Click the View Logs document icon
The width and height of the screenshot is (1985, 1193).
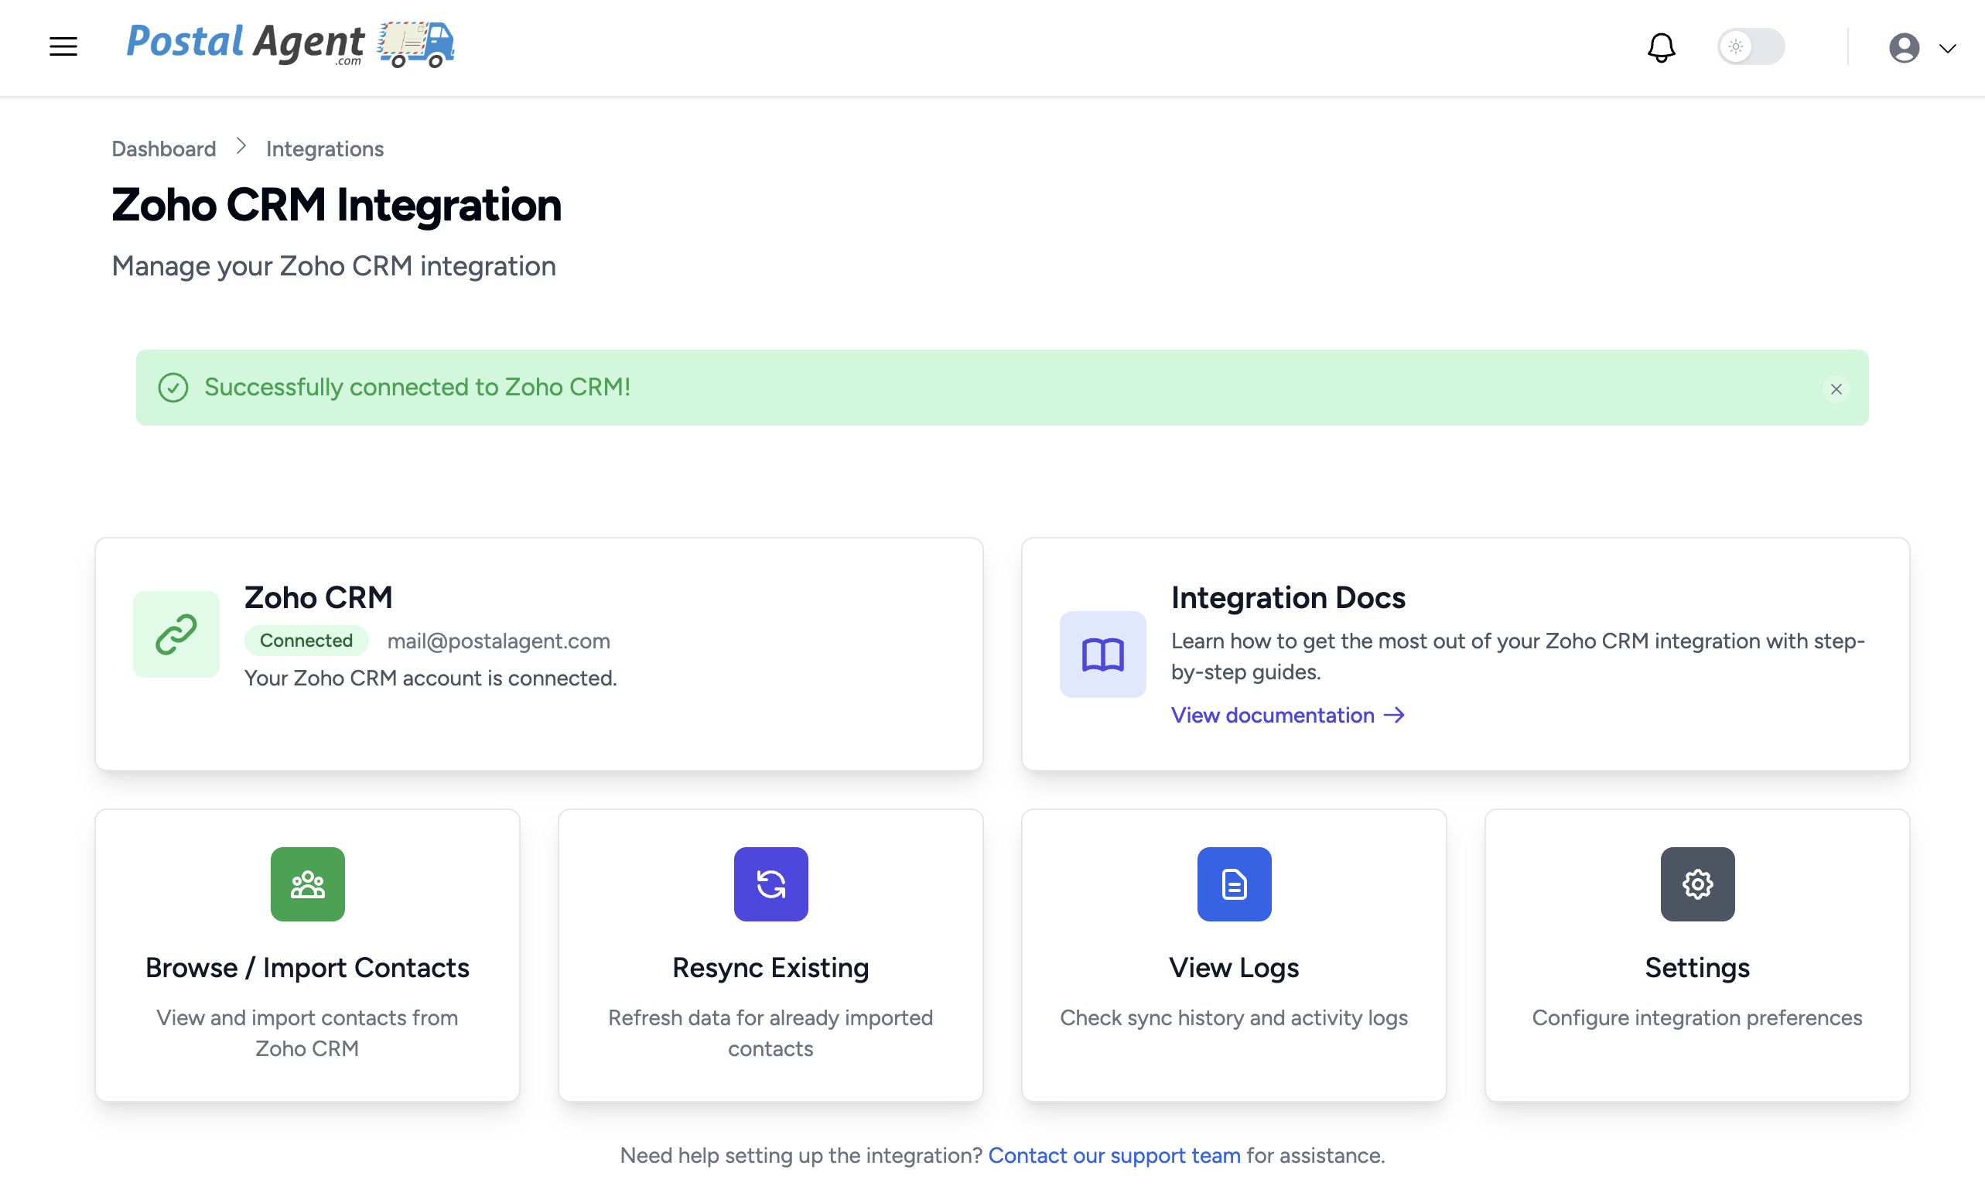pyautogui.click(x=1234, y=884)
